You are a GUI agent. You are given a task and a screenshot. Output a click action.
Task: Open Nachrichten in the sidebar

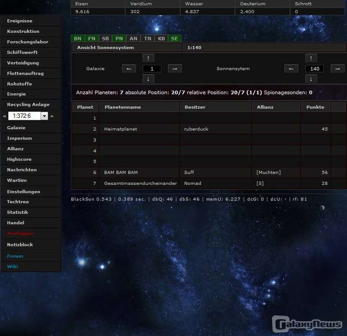coord(31,170)
